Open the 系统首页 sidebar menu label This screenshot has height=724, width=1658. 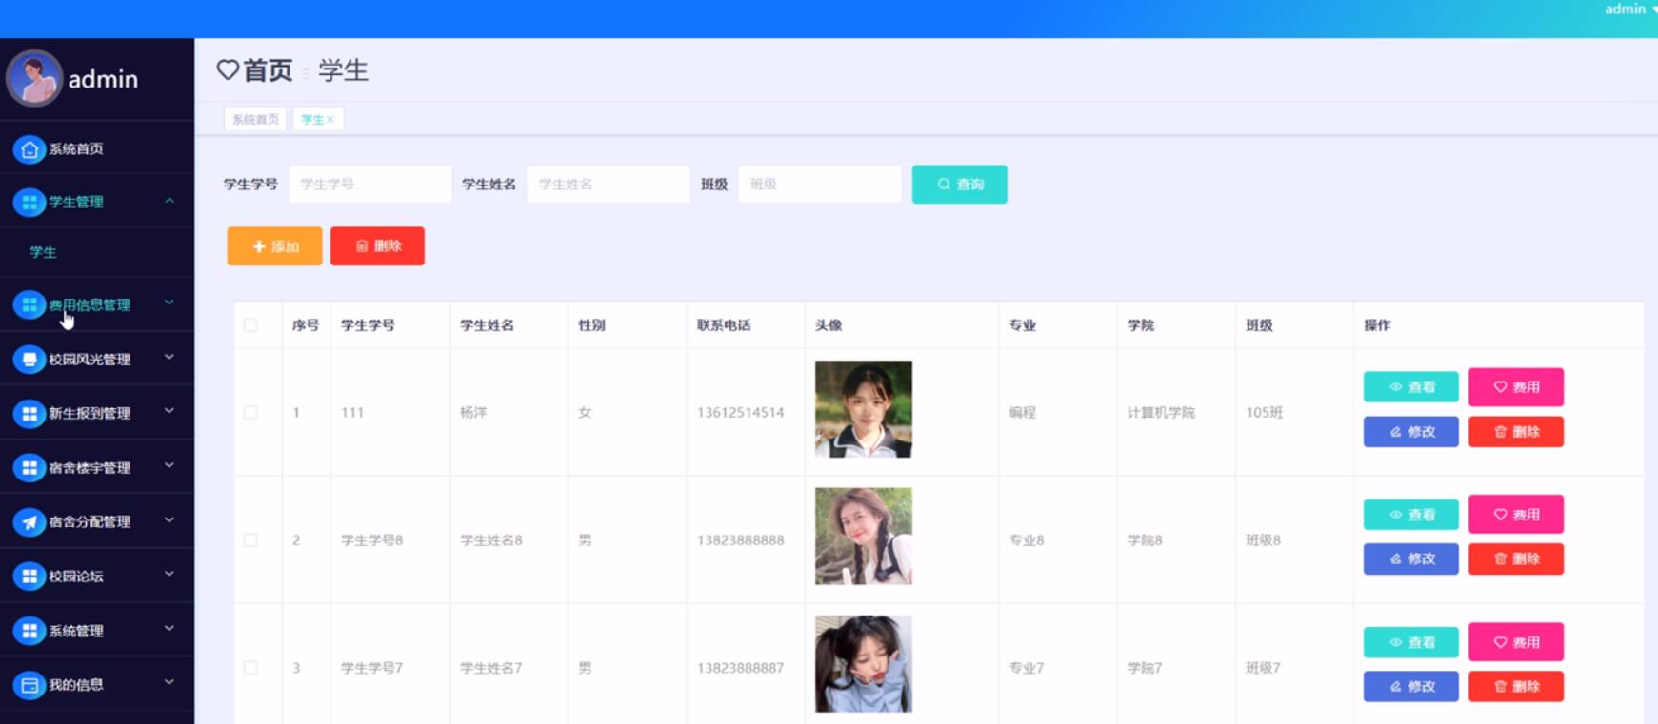coord(76,149)
